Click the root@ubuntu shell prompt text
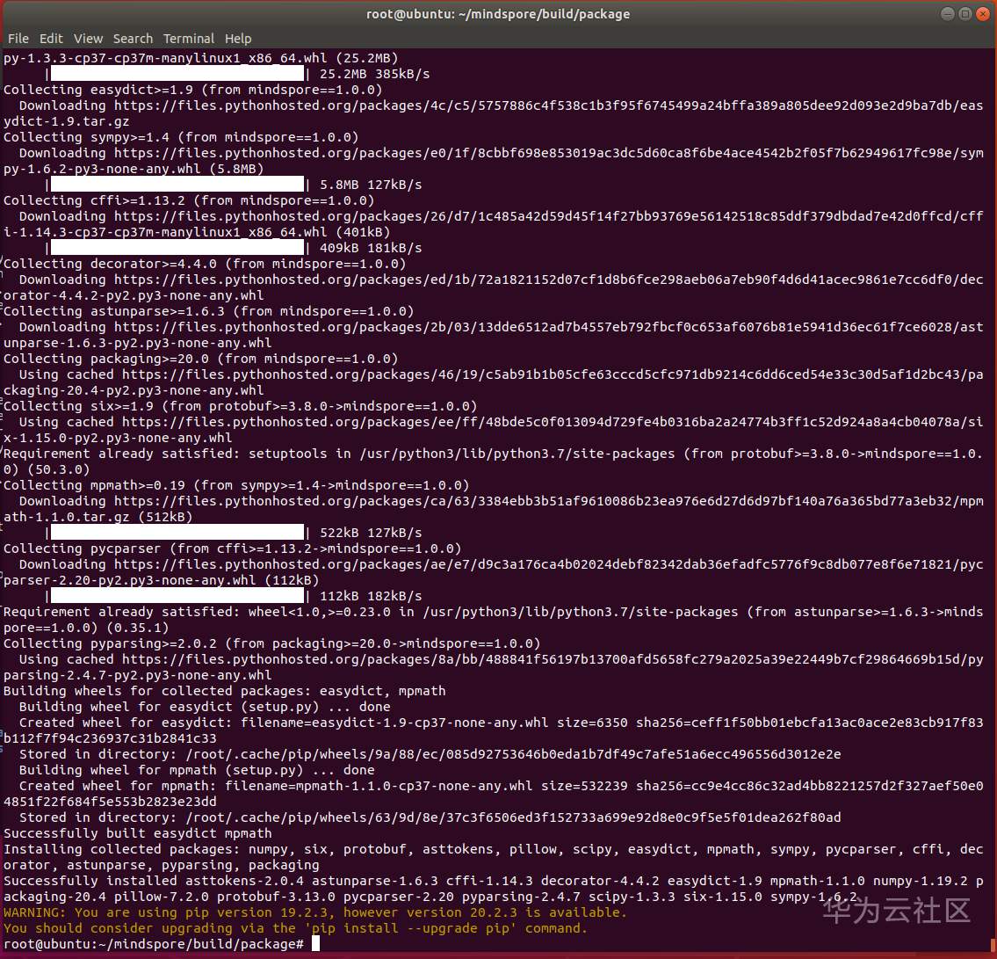 tap(153, 944)
